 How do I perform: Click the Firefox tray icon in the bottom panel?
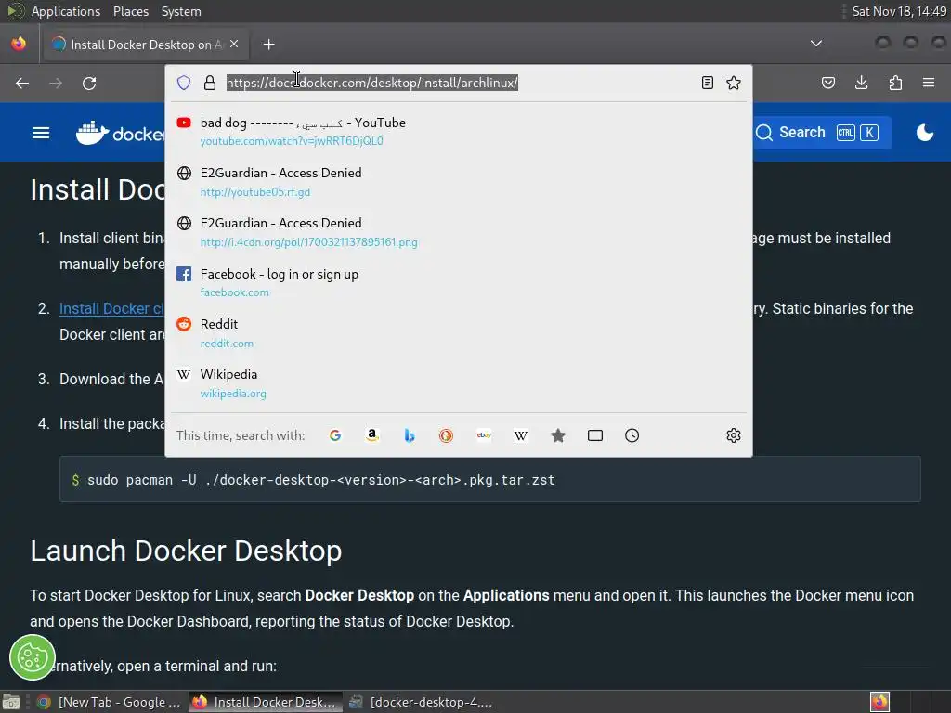tap(879, 702)
